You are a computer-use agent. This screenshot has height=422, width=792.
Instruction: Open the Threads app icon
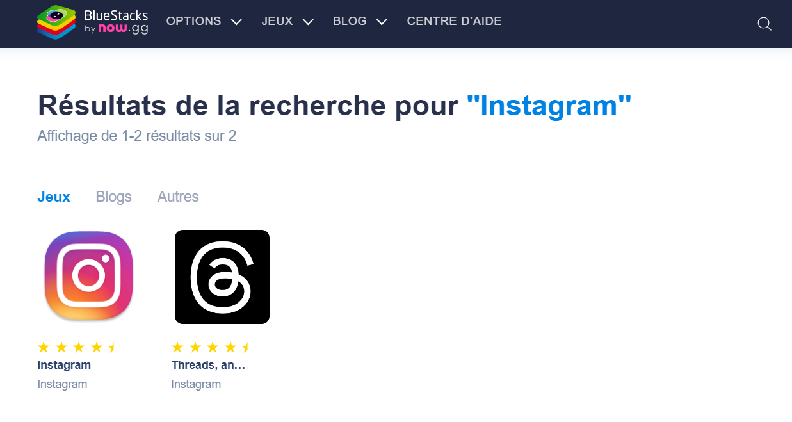(222, 277)
